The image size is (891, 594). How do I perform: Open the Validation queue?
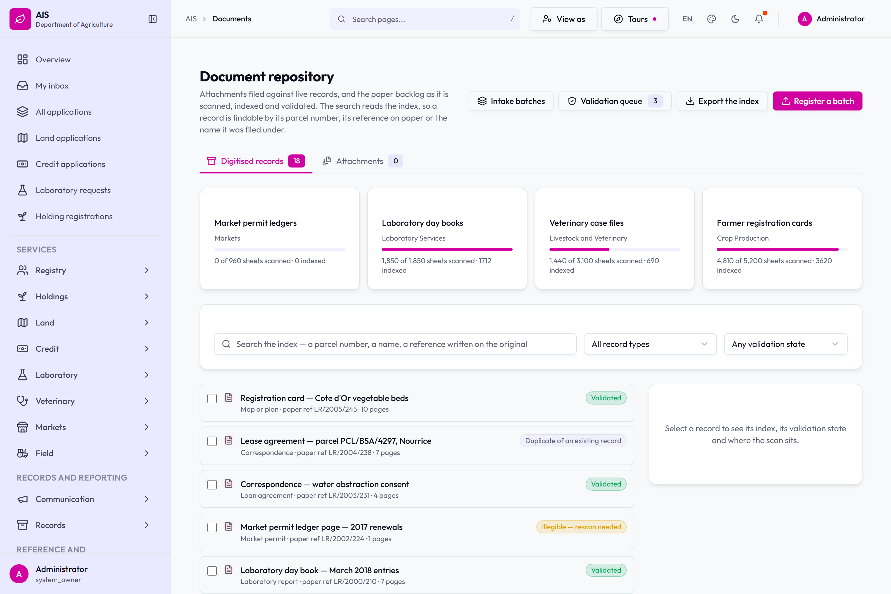[x=615, y=101]
